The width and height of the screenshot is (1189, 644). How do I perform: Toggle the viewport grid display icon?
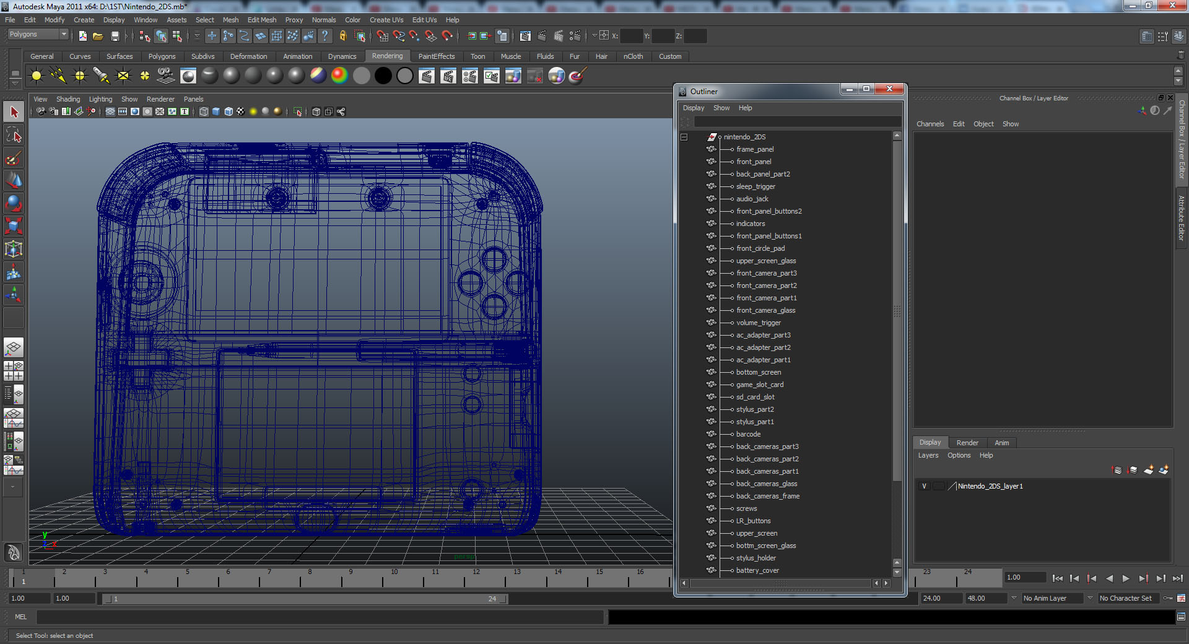click(x=110, y=111)
